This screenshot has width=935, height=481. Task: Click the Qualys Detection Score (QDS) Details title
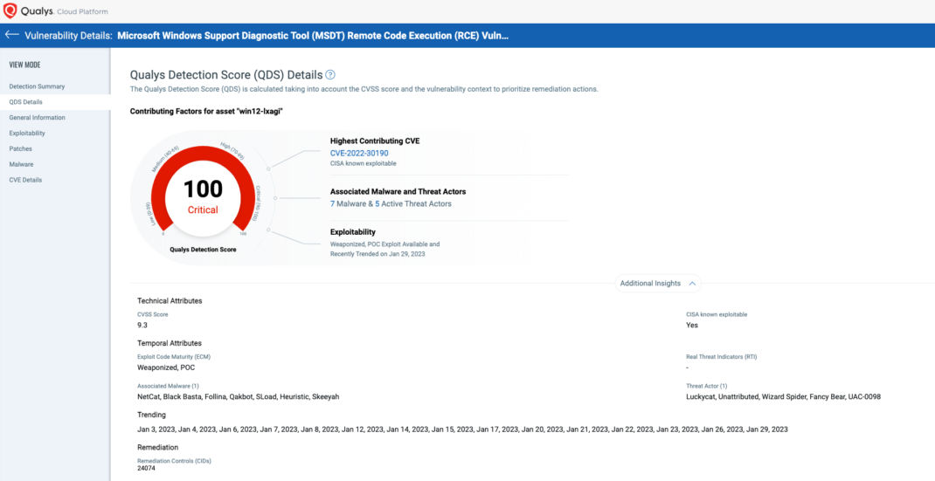(x=226, y=75)
